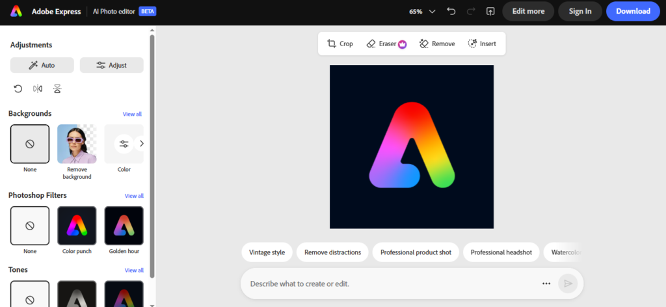Click the flip vertical icon
The width and height of the screenshot is (666, 307).
[57, 88]
